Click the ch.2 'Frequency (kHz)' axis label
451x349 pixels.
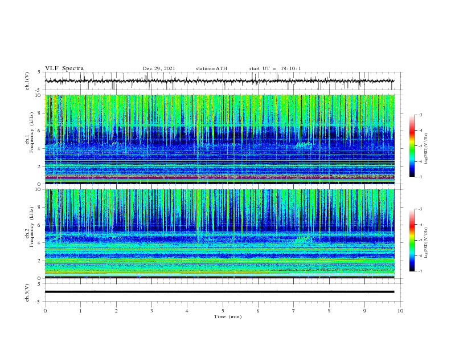[32, 226]
